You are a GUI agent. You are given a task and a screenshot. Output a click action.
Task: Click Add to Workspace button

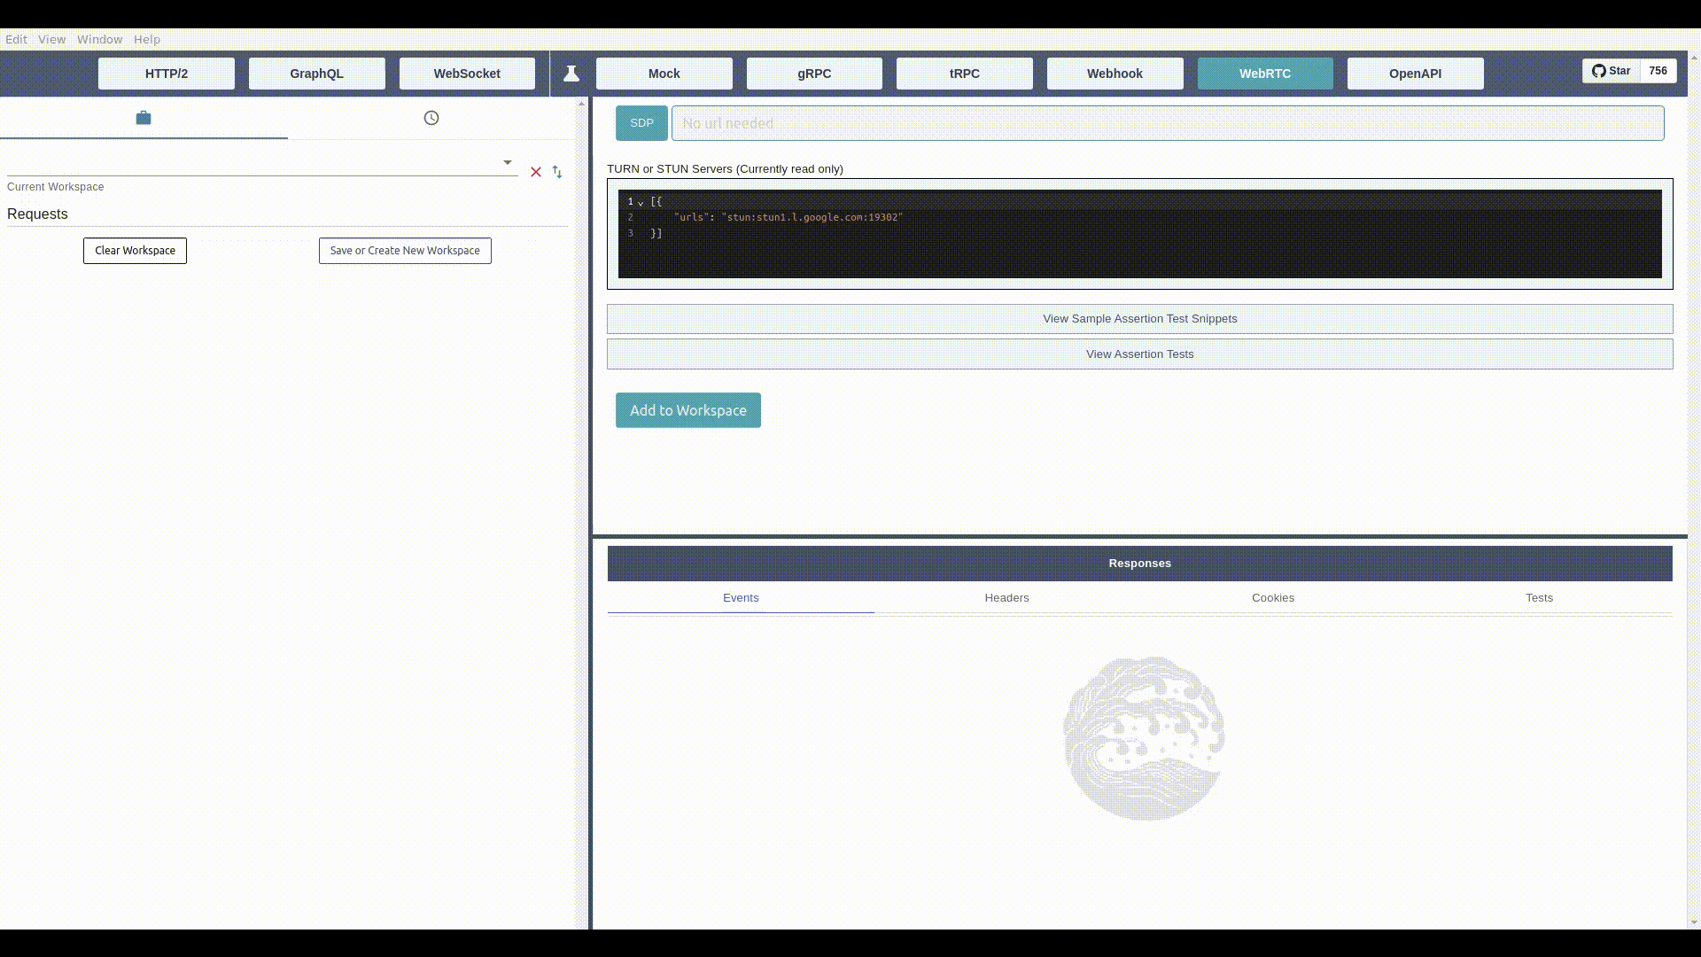click(687, 410)
